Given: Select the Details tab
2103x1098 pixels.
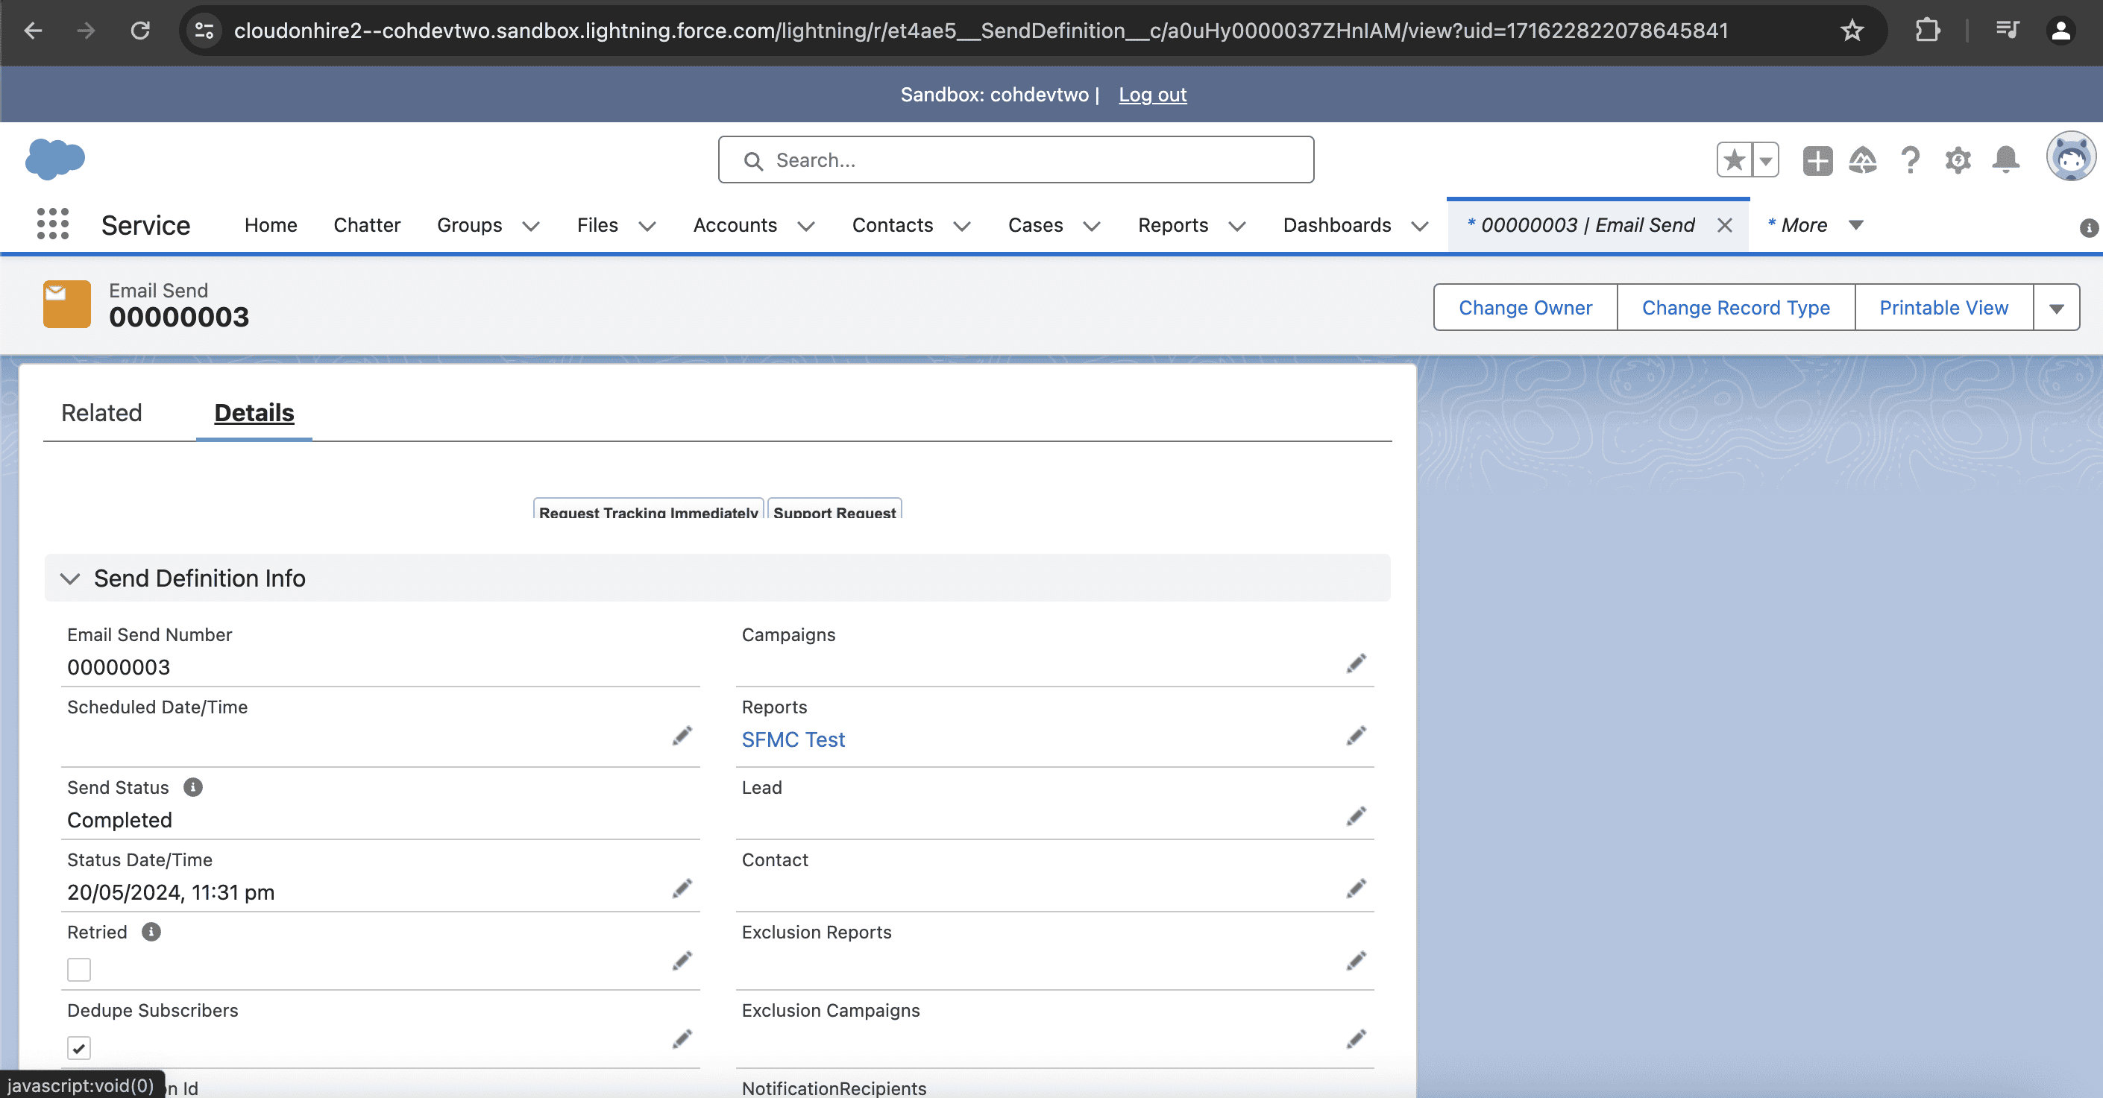Looking at the screenshot, I should (254, 413).
